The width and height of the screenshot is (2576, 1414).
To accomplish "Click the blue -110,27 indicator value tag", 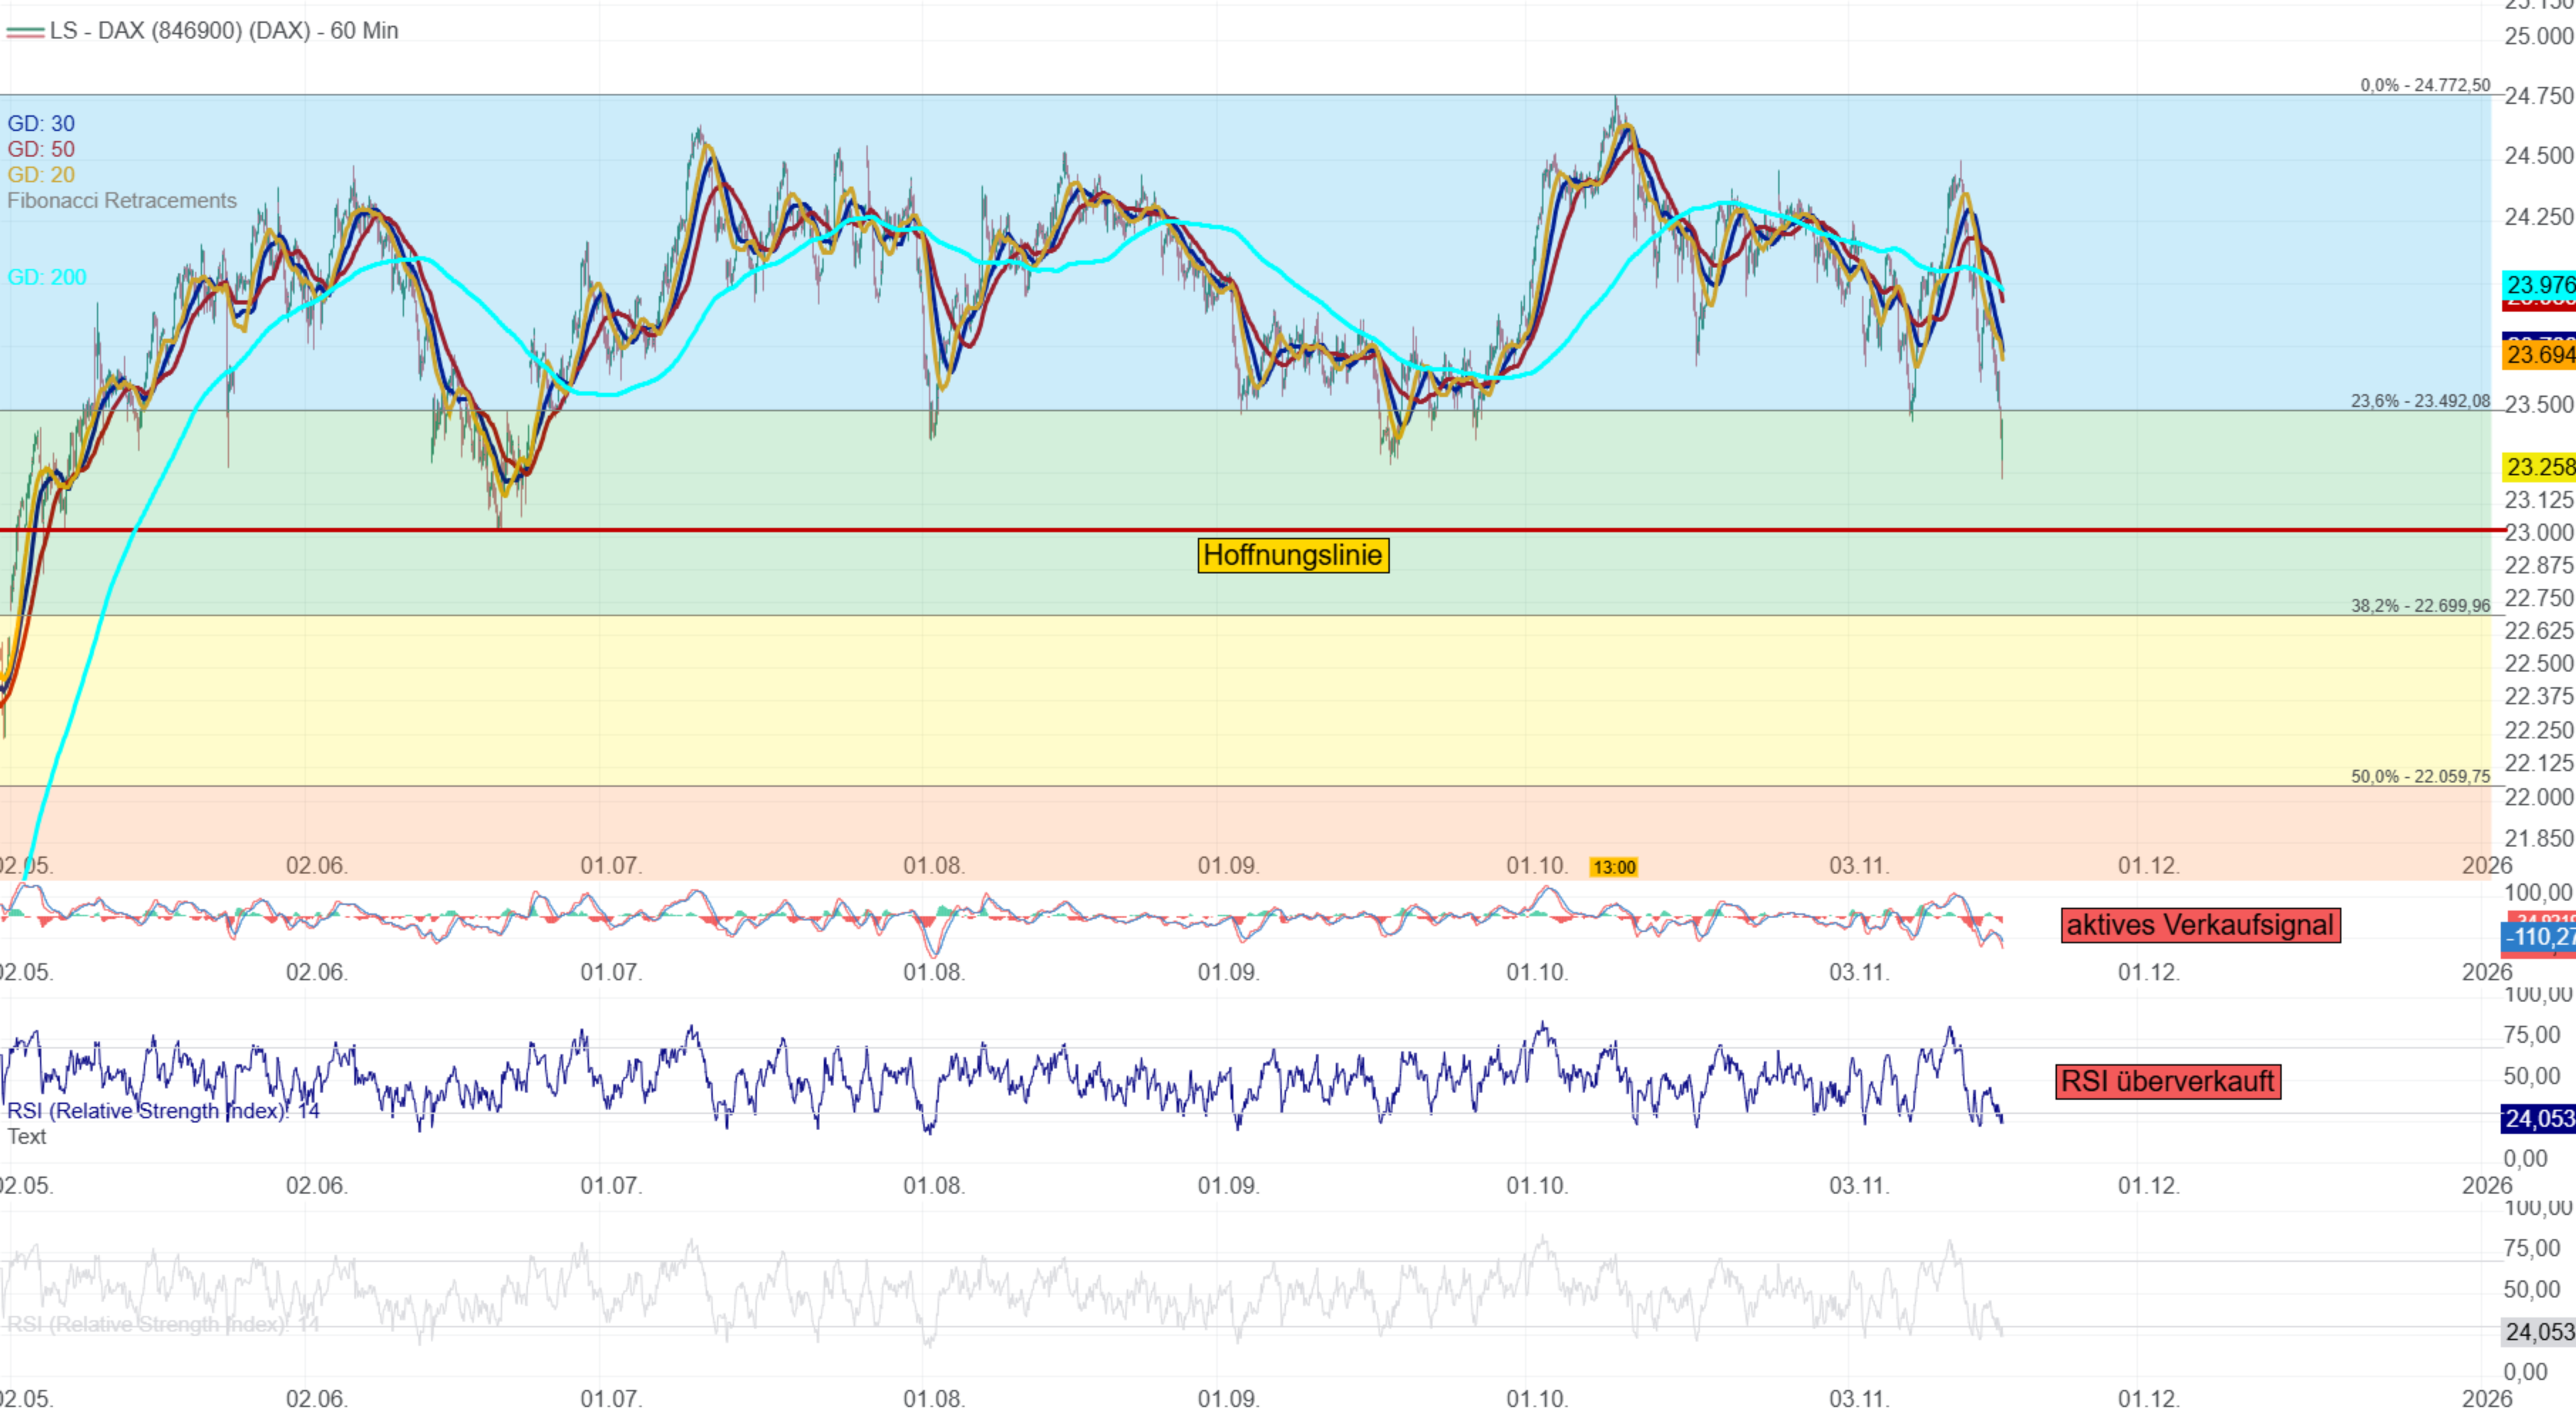I will click(x=2538, y=937).
